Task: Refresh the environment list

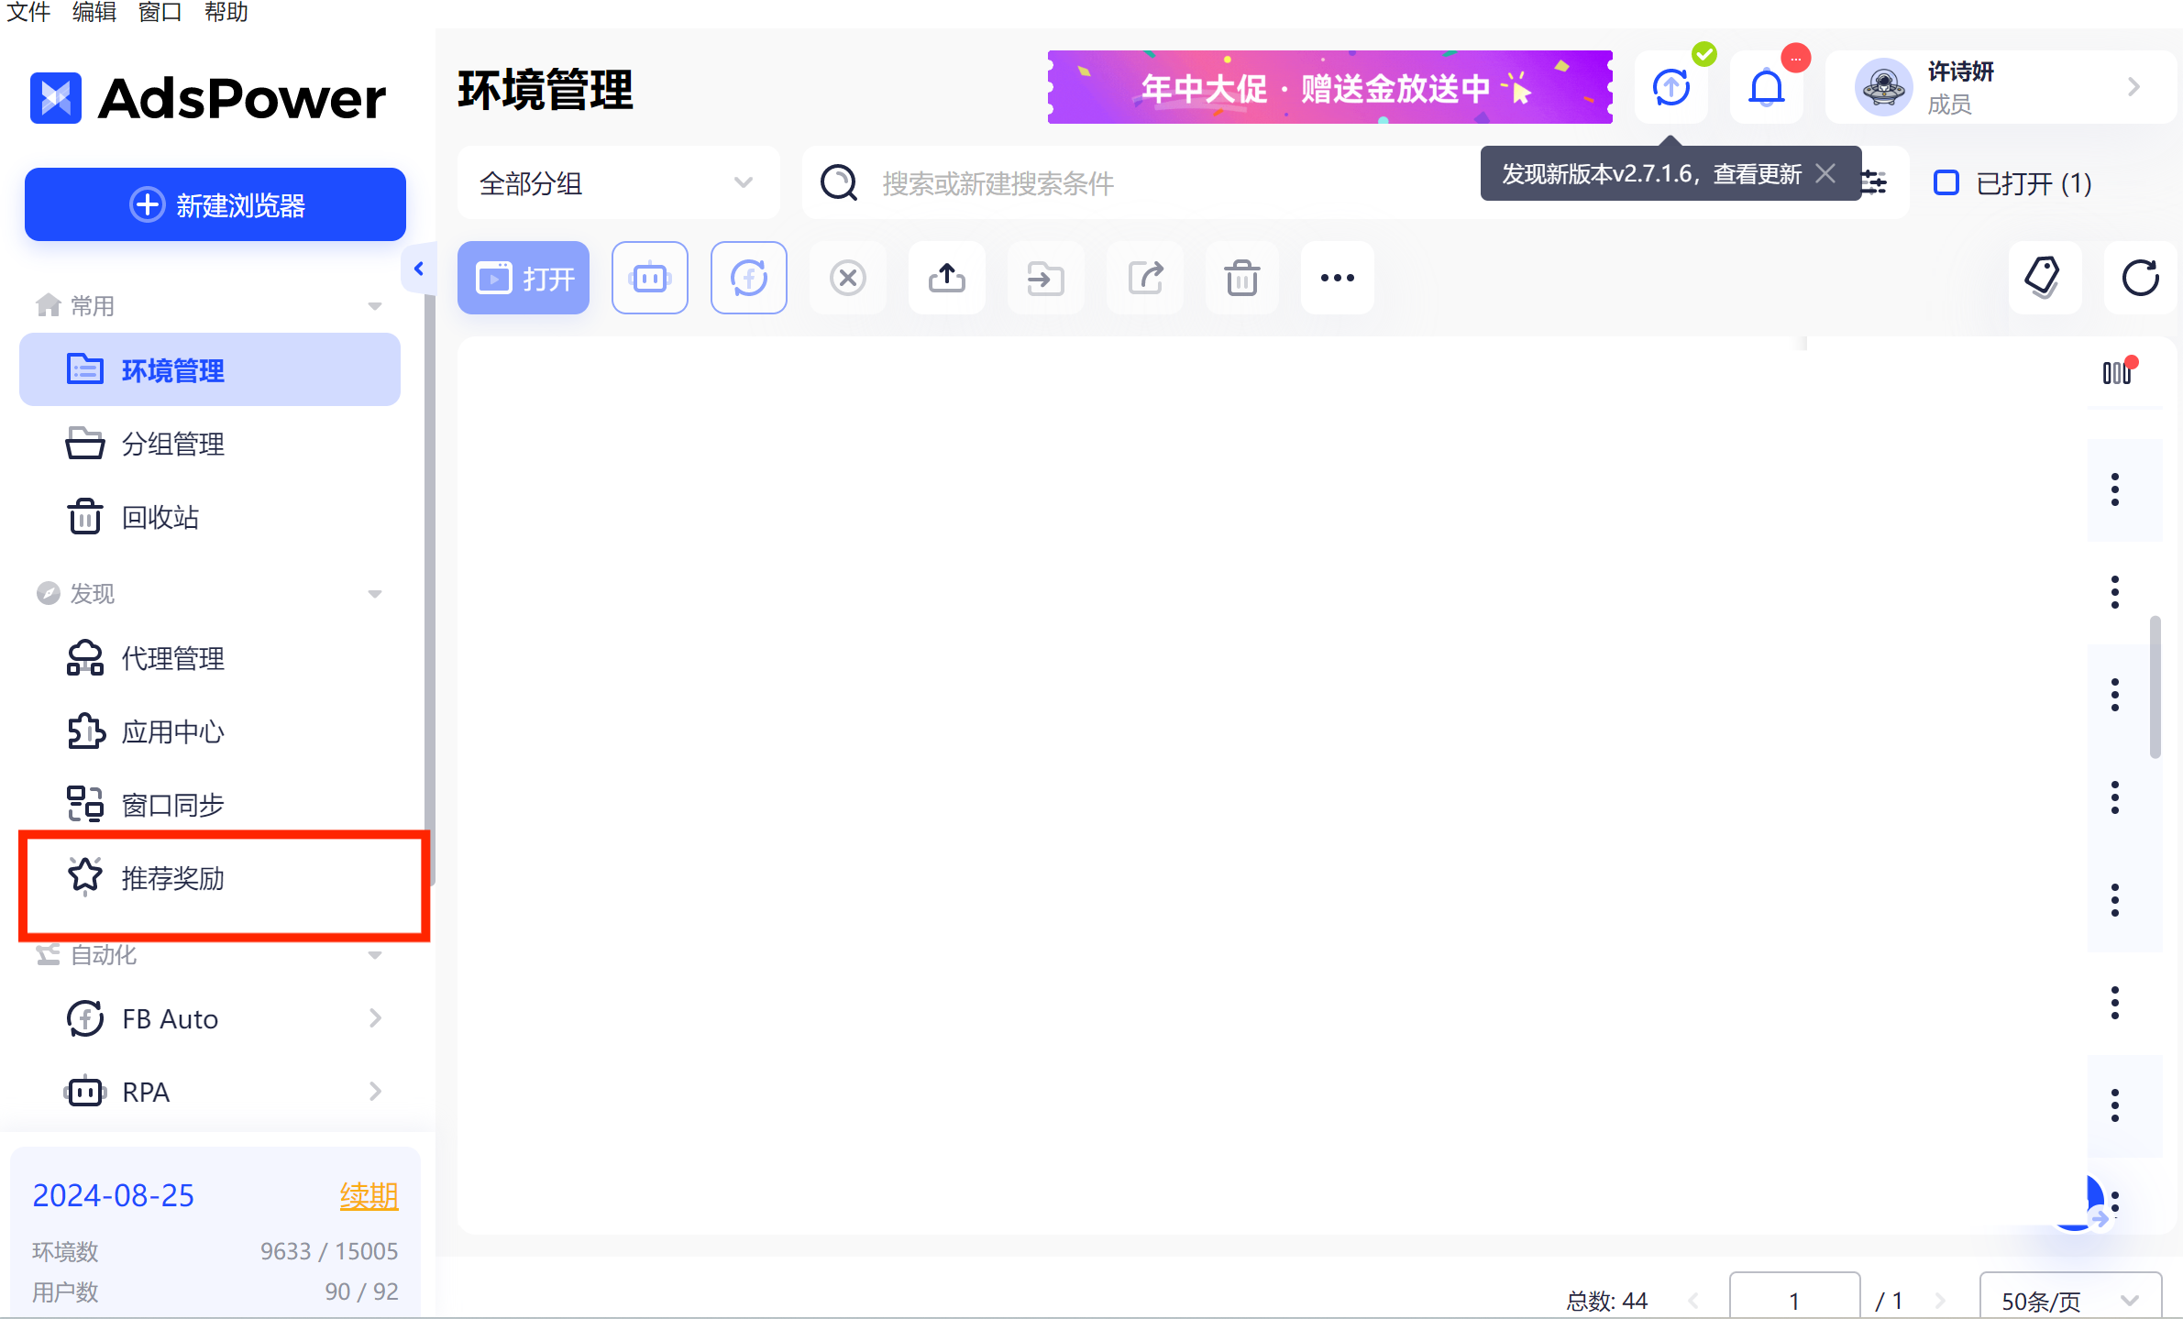Action: click(x=2140, y=278)
